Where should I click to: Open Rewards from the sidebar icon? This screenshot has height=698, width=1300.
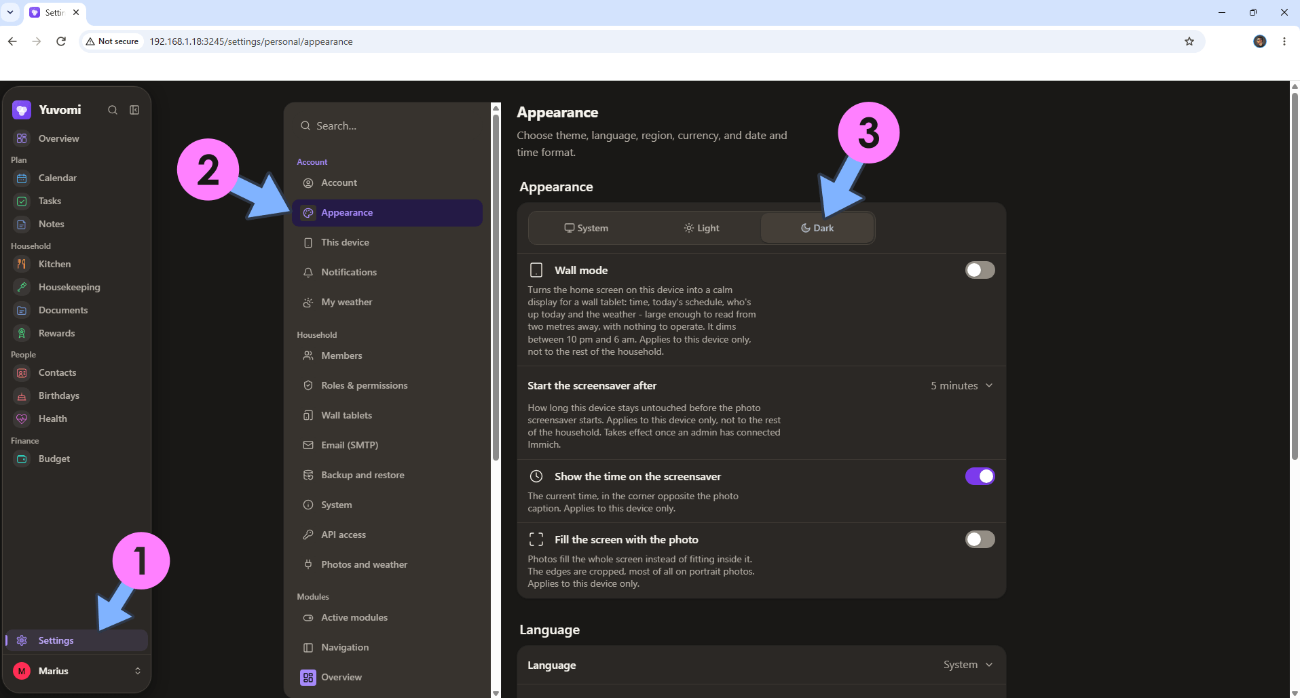(22, 333)
